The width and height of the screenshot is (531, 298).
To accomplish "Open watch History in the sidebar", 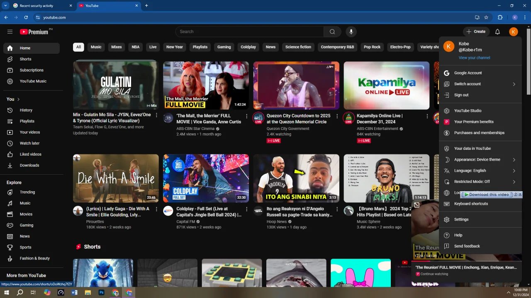I will [x=32, y=110].
